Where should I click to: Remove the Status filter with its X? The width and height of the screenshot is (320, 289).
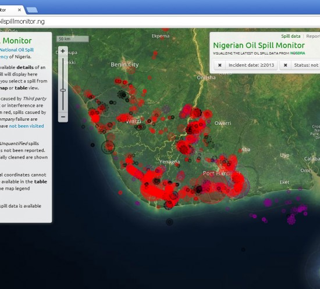pos(286,65)
